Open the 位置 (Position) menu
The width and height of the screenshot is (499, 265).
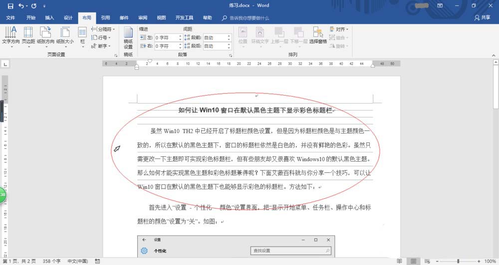(x=243, y=37)
